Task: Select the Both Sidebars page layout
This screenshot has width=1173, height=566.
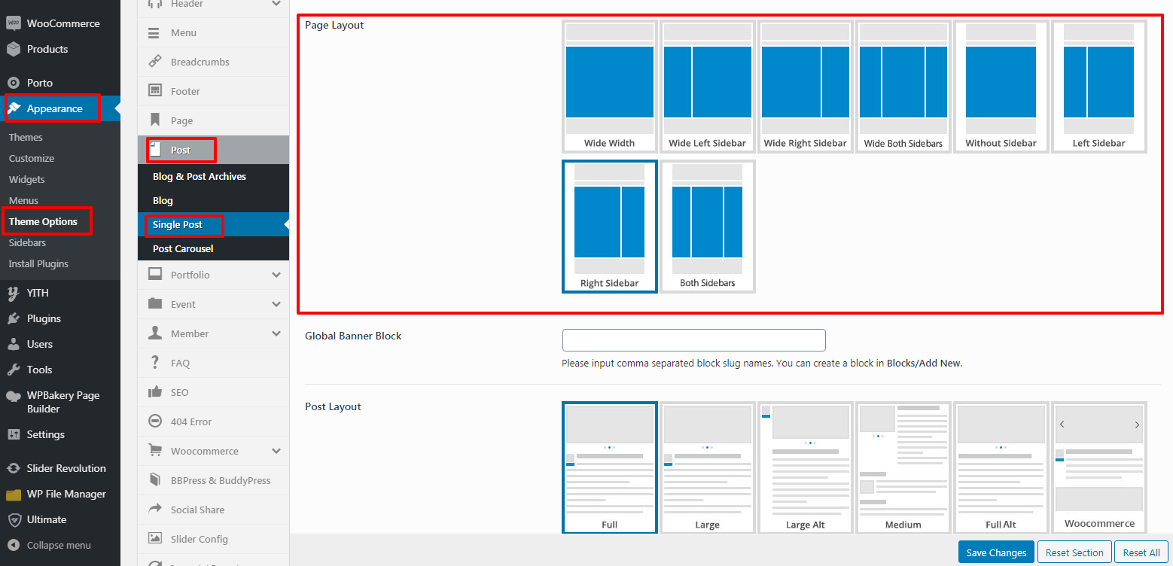Action: click(x=708, y=226)
